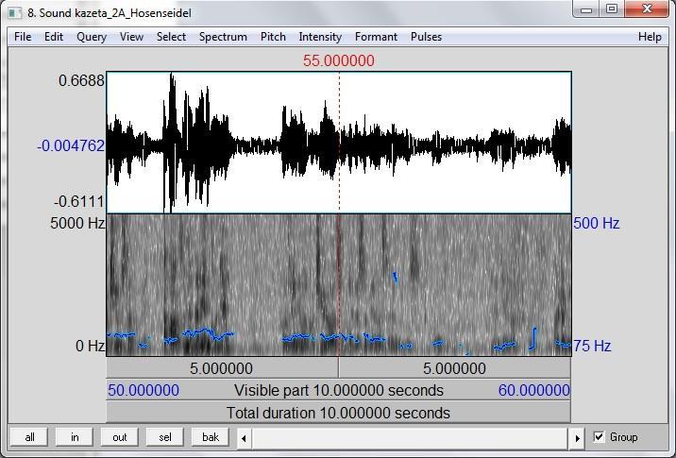Play the Total duration 10.000000 seconds bar

pos(338,413)
